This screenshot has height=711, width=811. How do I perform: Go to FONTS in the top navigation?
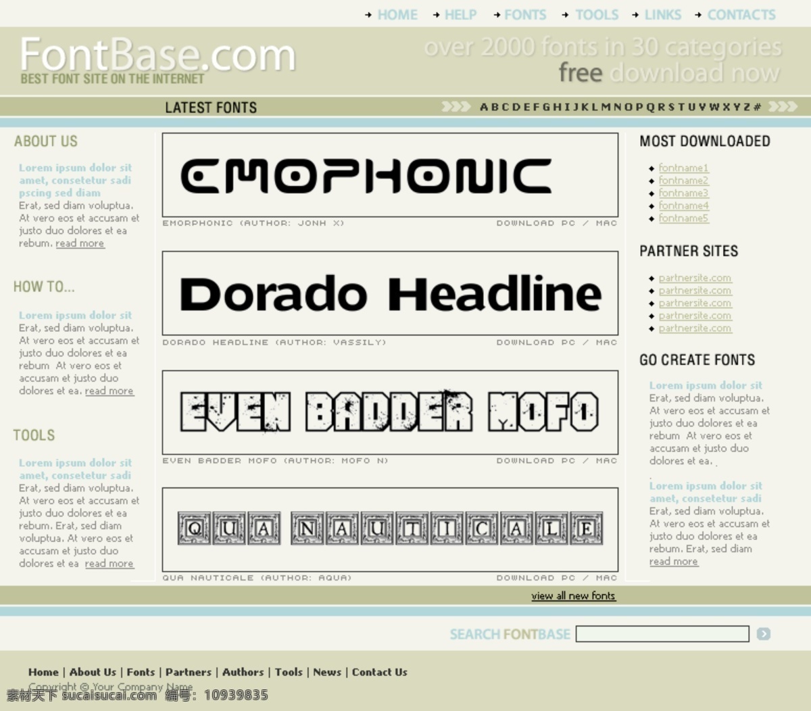[x=525, y=15]
